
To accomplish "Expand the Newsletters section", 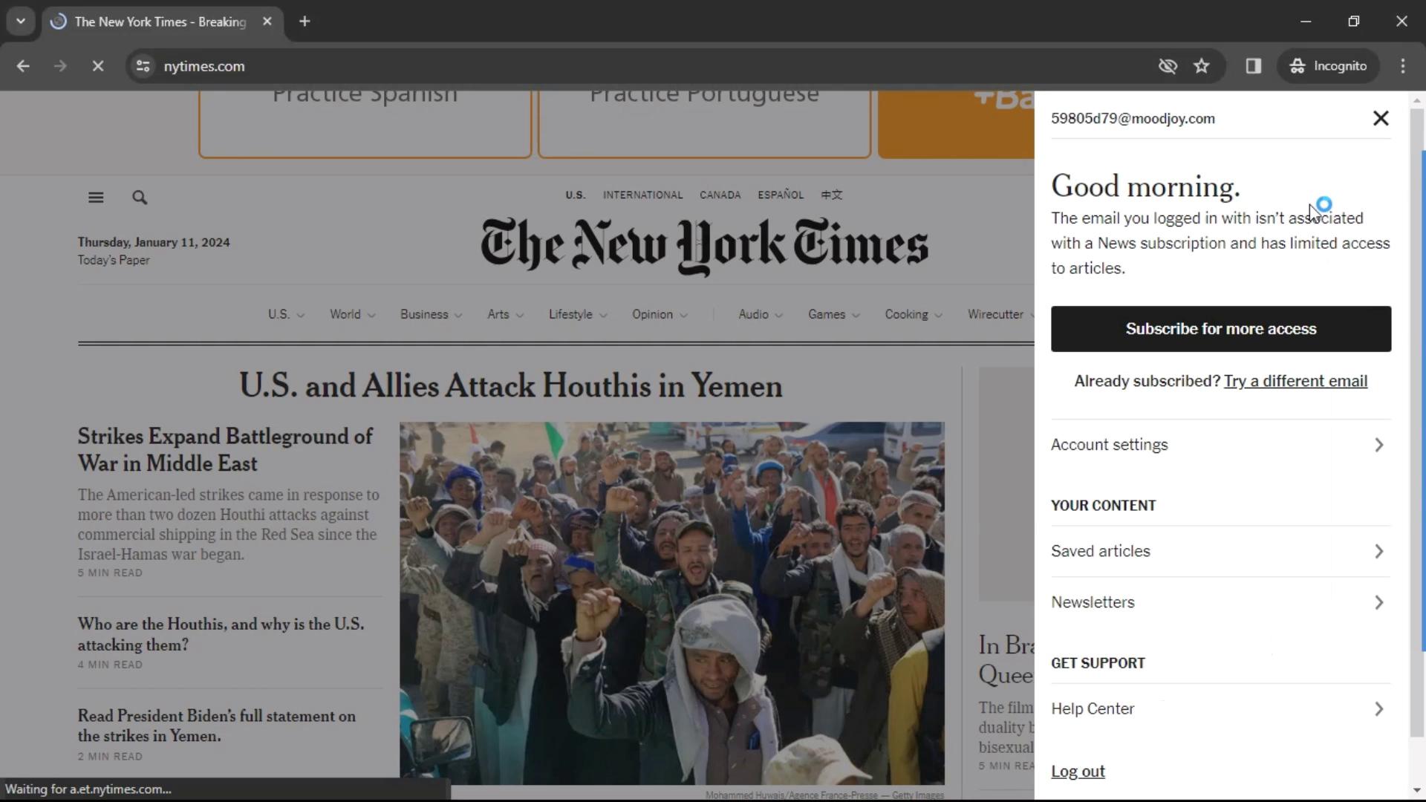I will (x=1220, y=601).
